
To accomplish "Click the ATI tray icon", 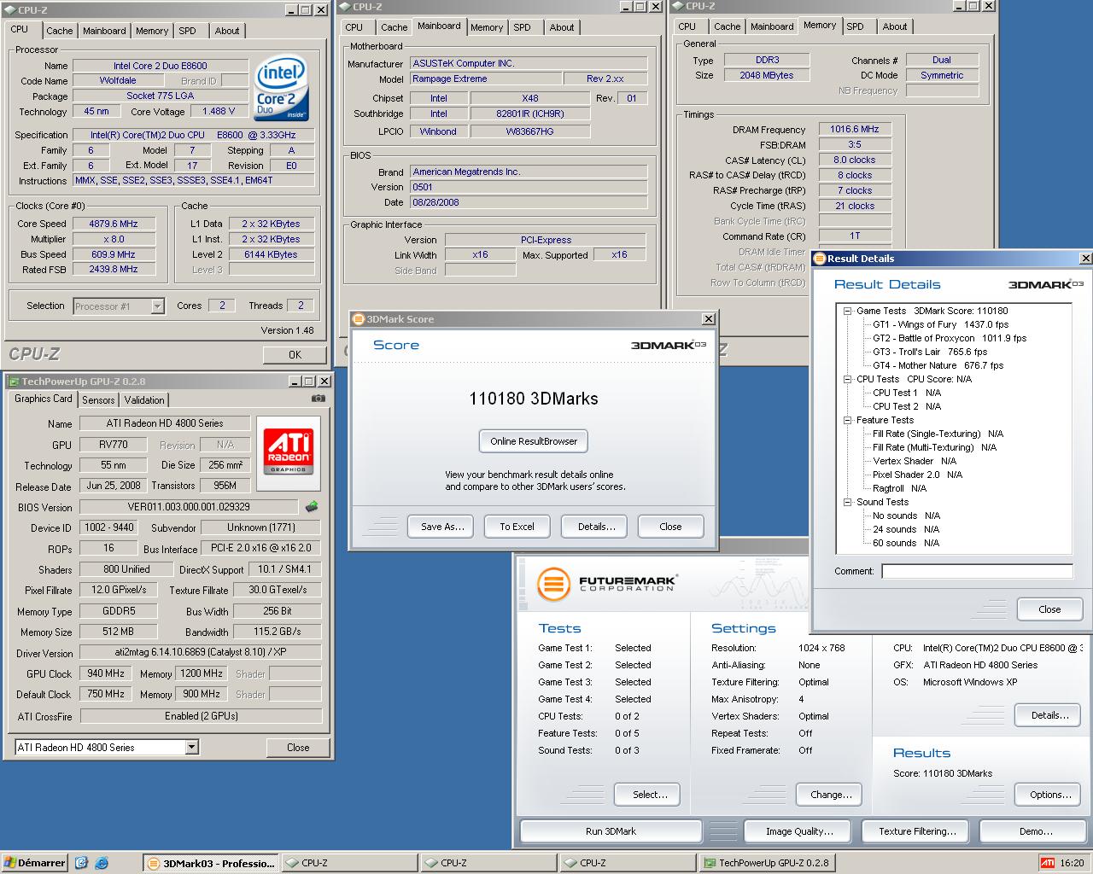I will (x=1047, y=863).
